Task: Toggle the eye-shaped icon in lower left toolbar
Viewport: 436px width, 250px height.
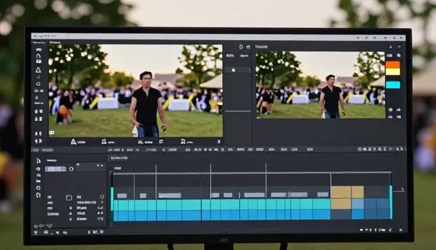Action: [38, 168]
